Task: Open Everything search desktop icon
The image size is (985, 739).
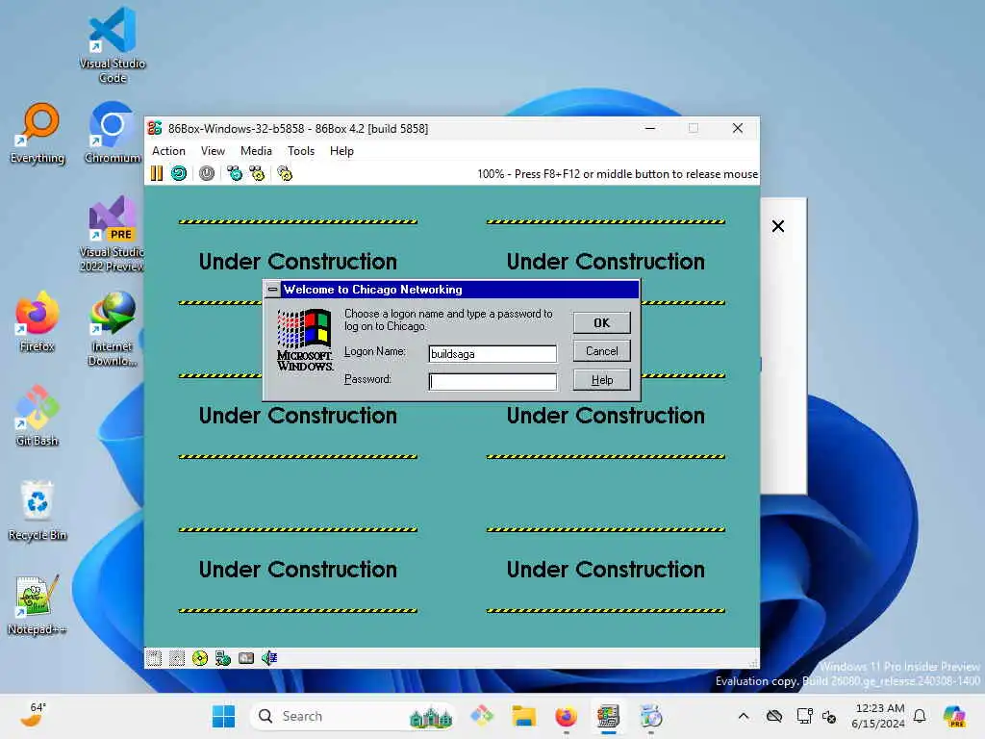Action: pyautogui.click(x=38, y=133)
